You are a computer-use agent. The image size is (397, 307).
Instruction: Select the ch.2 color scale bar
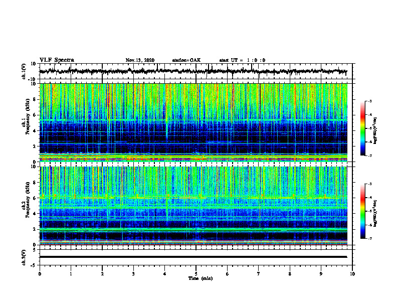(x=362, y=211)
